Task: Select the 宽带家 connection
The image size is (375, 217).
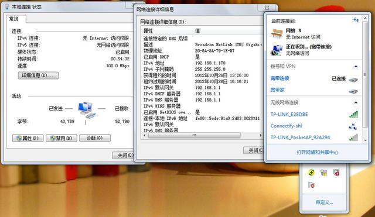Action: (x=314, y=90)
